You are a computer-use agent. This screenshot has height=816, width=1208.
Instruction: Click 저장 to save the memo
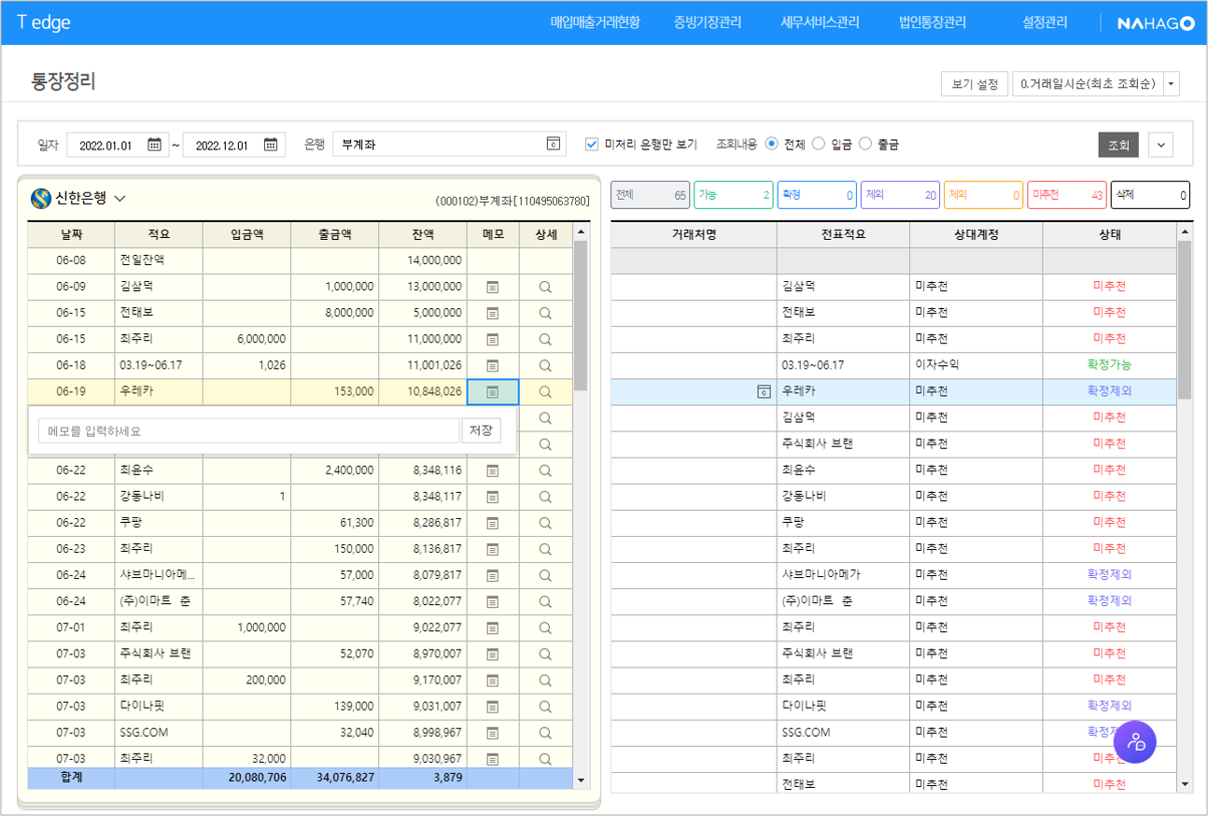click(x=480, y=430)
